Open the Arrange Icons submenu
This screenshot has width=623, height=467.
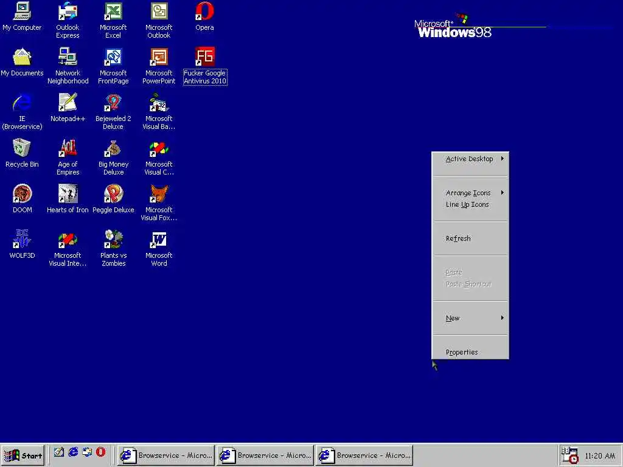(x=470, y=193)
